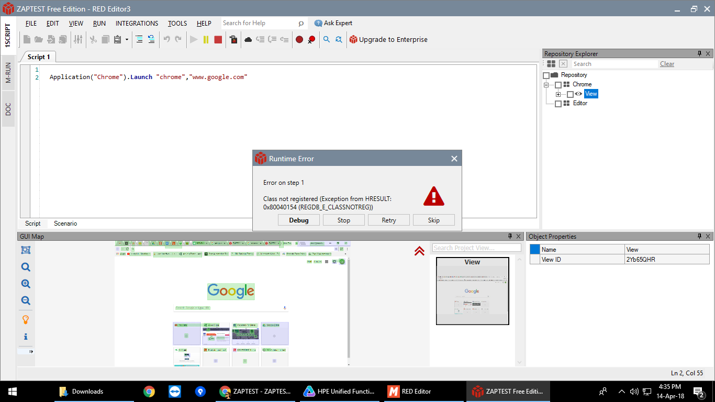Click the clipboard icon beside red stop

coord(233,39)
